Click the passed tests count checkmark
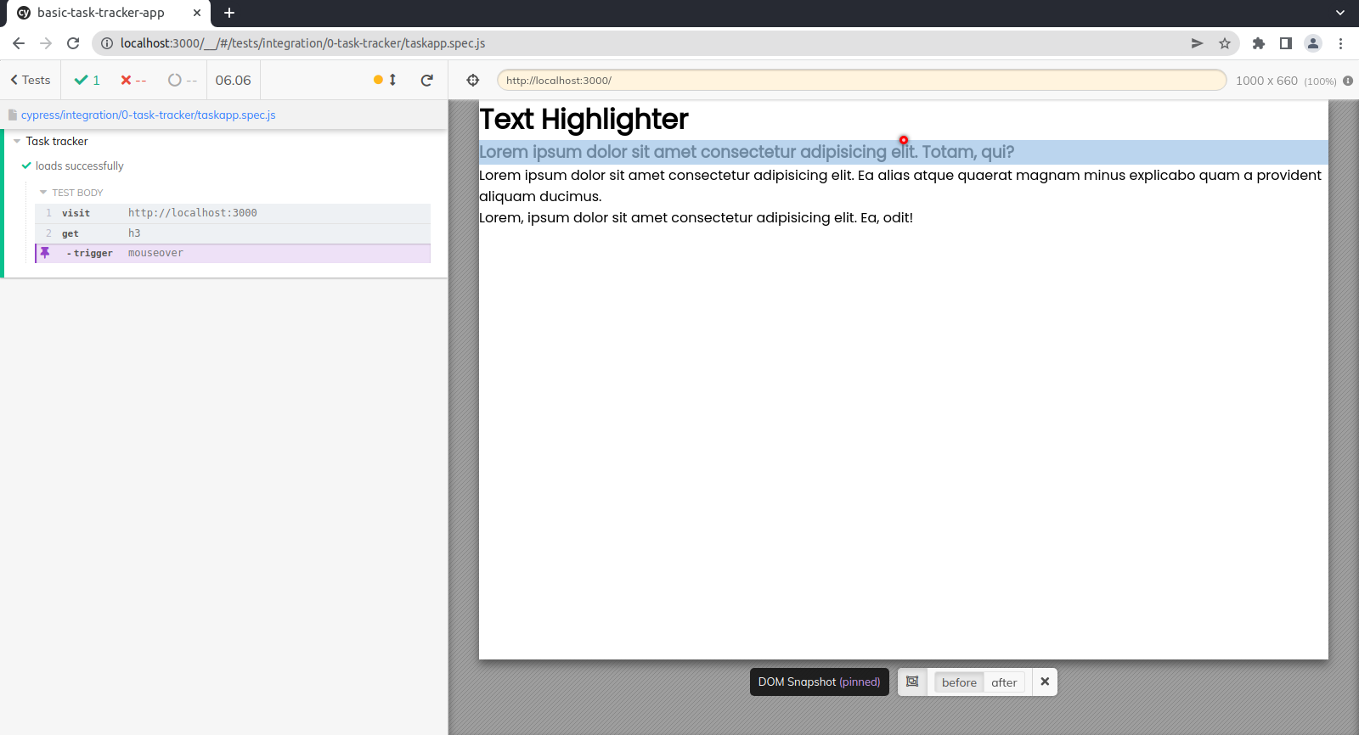 pyautogui.click(x=87, y=80)
